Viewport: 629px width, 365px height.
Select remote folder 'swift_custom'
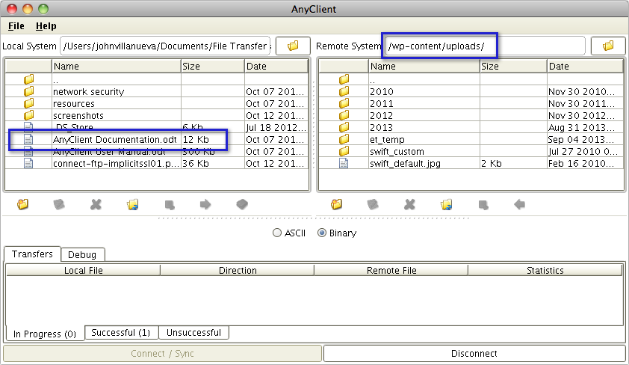(x=397, y=151)
